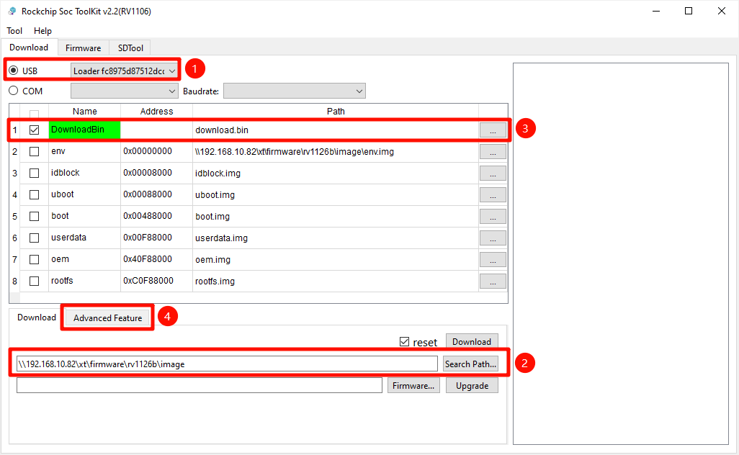The width and height of the screenshot is (739, 455).
Task: Open path browser for the rootfs row
Action: click(x=493, y=281)
